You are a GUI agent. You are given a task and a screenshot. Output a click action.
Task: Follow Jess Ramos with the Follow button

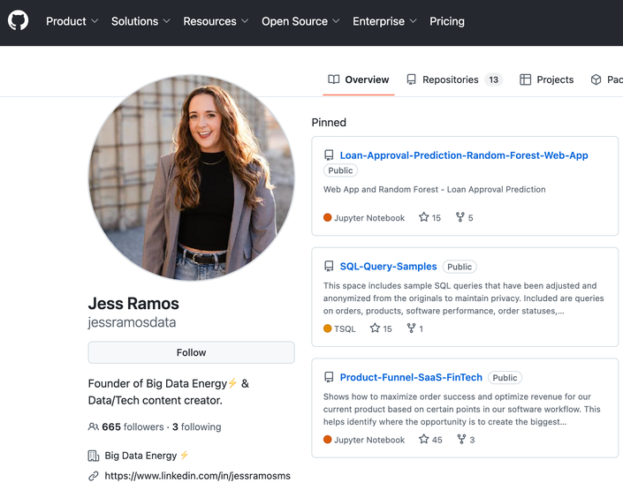(191, 352)
